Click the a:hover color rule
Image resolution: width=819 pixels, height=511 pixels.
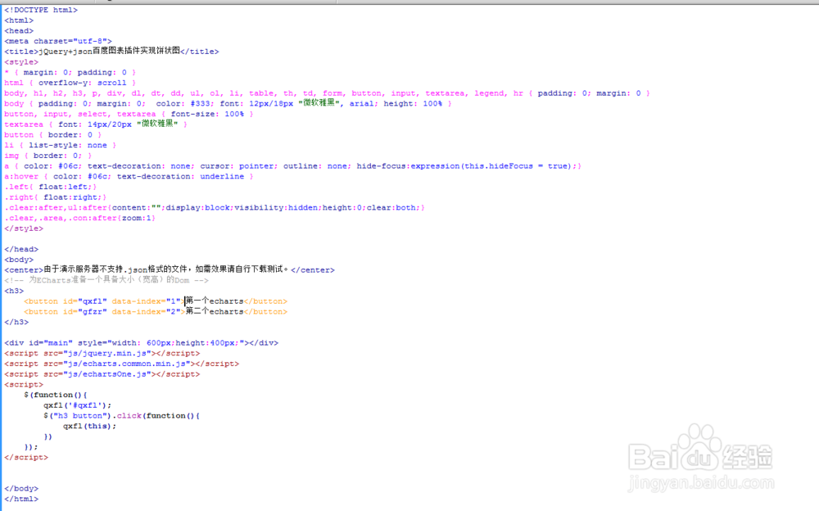tap(129, 177)
